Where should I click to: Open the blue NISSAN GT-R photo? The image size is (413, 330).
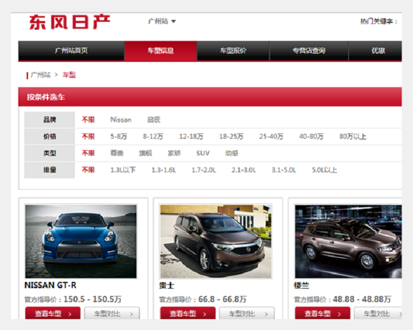pos(81,241)
